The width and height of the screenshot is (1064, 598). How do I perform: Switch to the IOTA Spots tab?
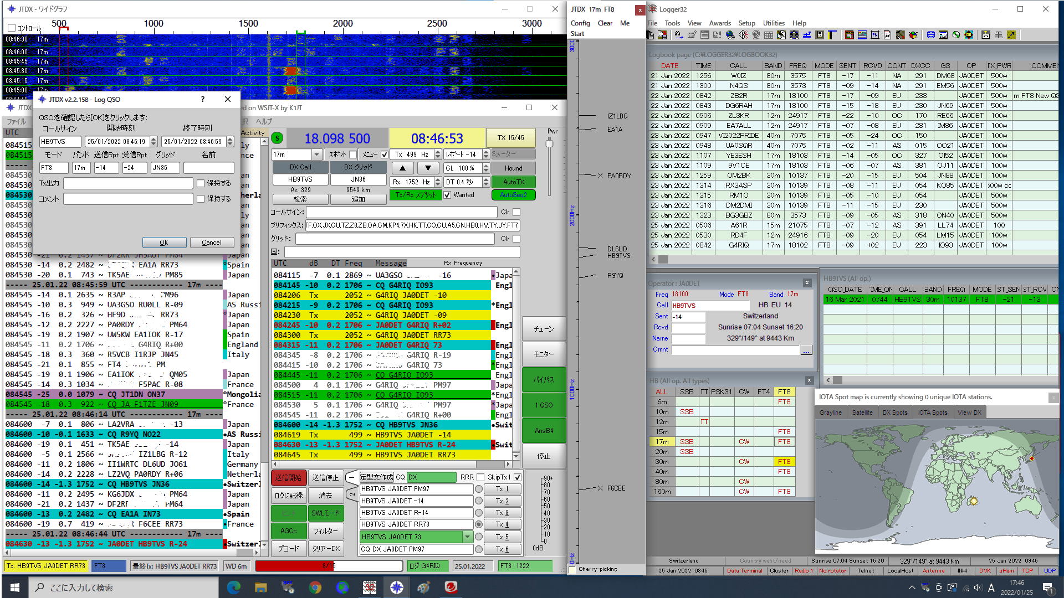coord(932,413)
